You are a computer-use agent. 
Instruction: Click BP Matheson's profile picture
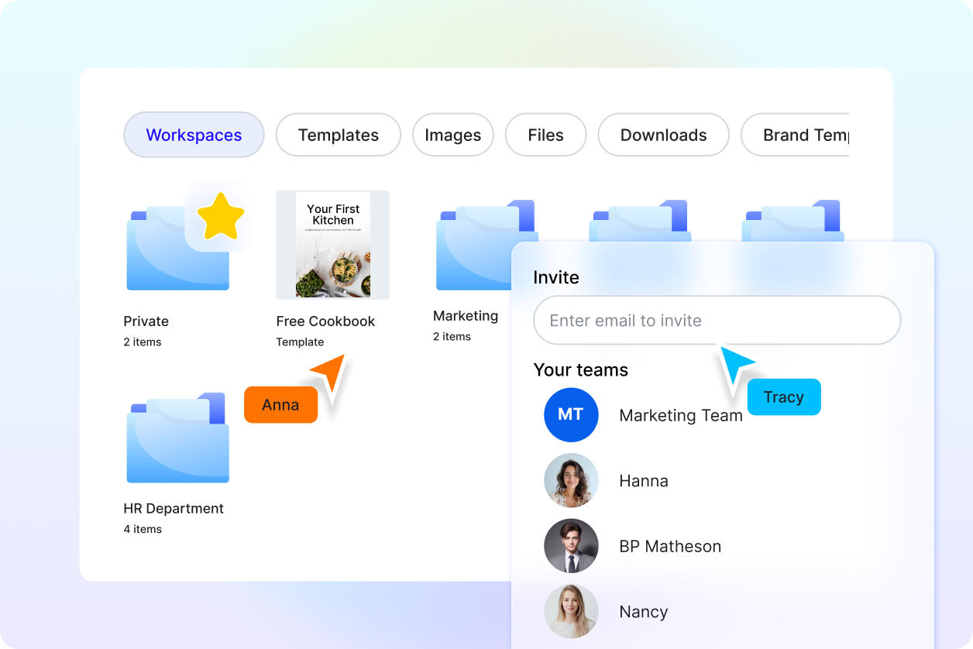click(571, 546)
